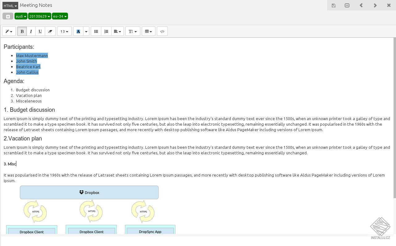
Task: Remove font style with the eraser
Action: (50, 31)
